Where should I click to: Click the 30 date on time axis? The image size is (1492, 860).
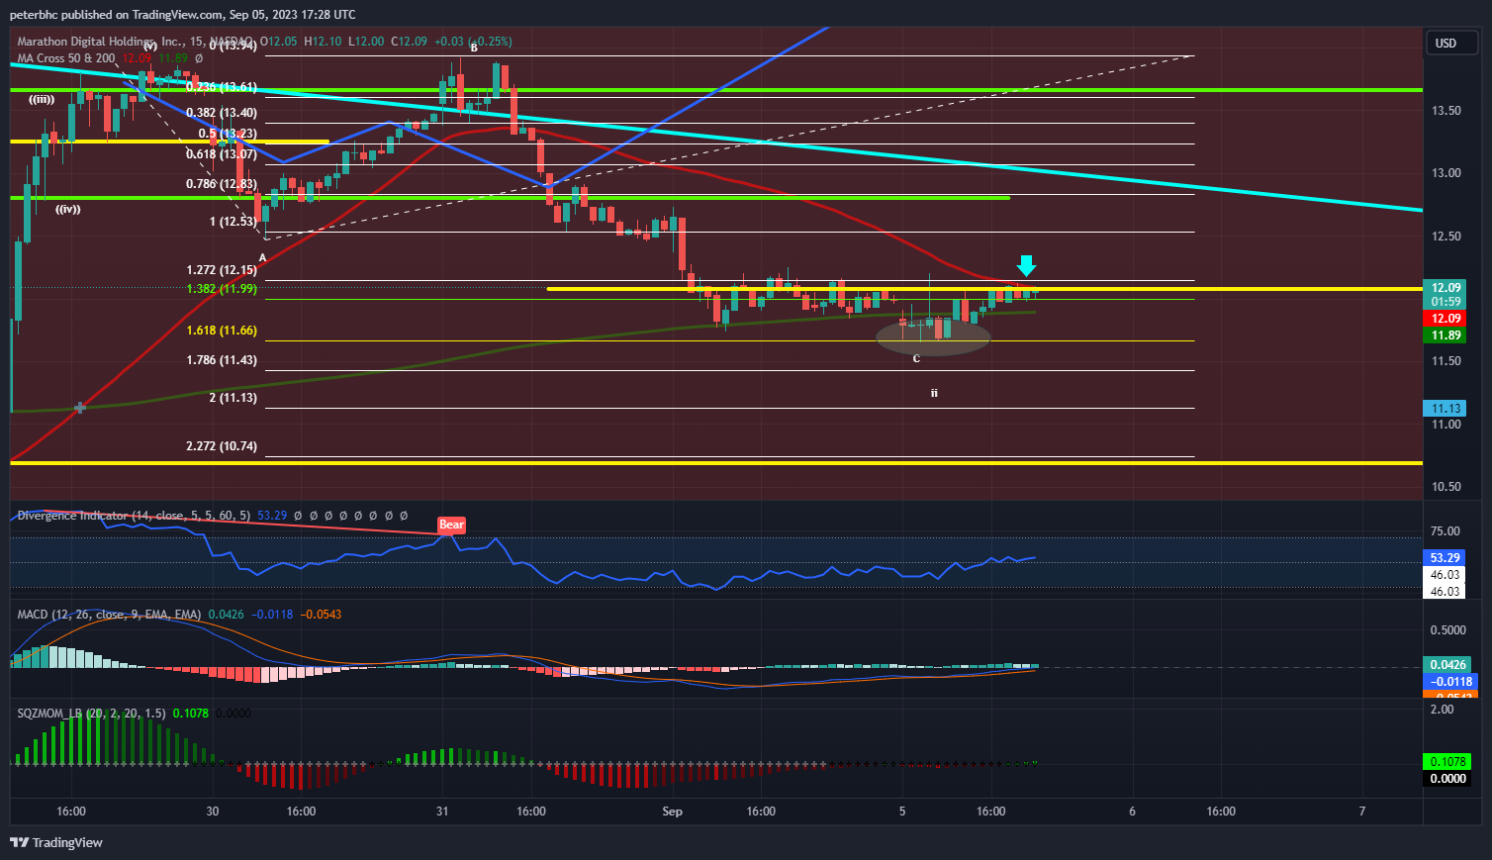click(213, 812)
